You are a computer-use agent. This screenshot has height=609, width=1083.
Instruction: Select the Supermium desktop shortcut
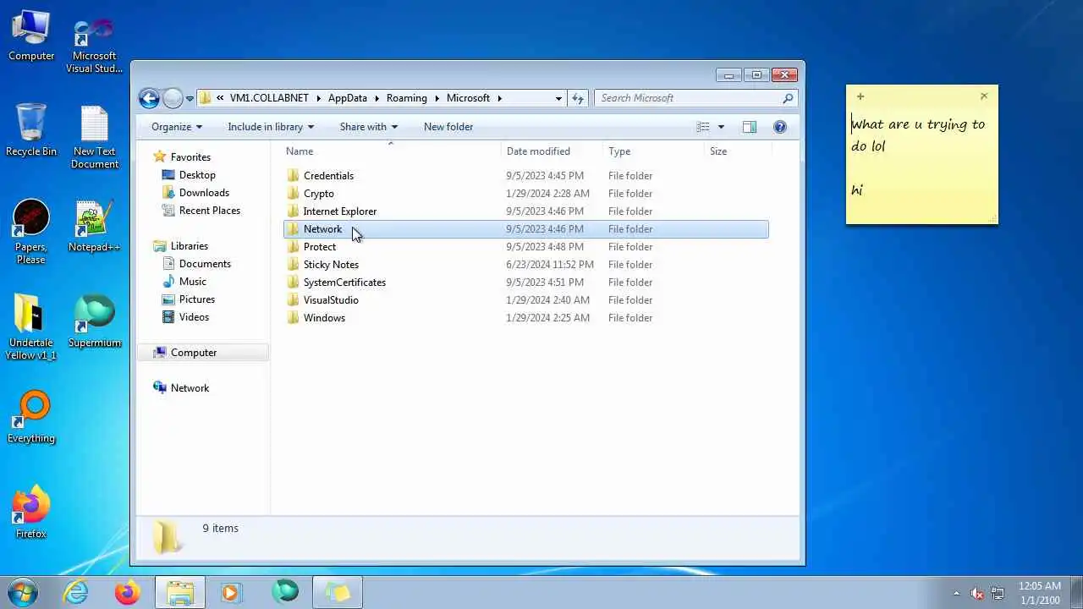point(95,321)
